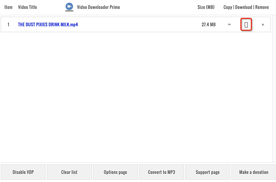This screenshot has width=276, height=182.
Task: Choose Convert to MP3
Action: point(162,172)
